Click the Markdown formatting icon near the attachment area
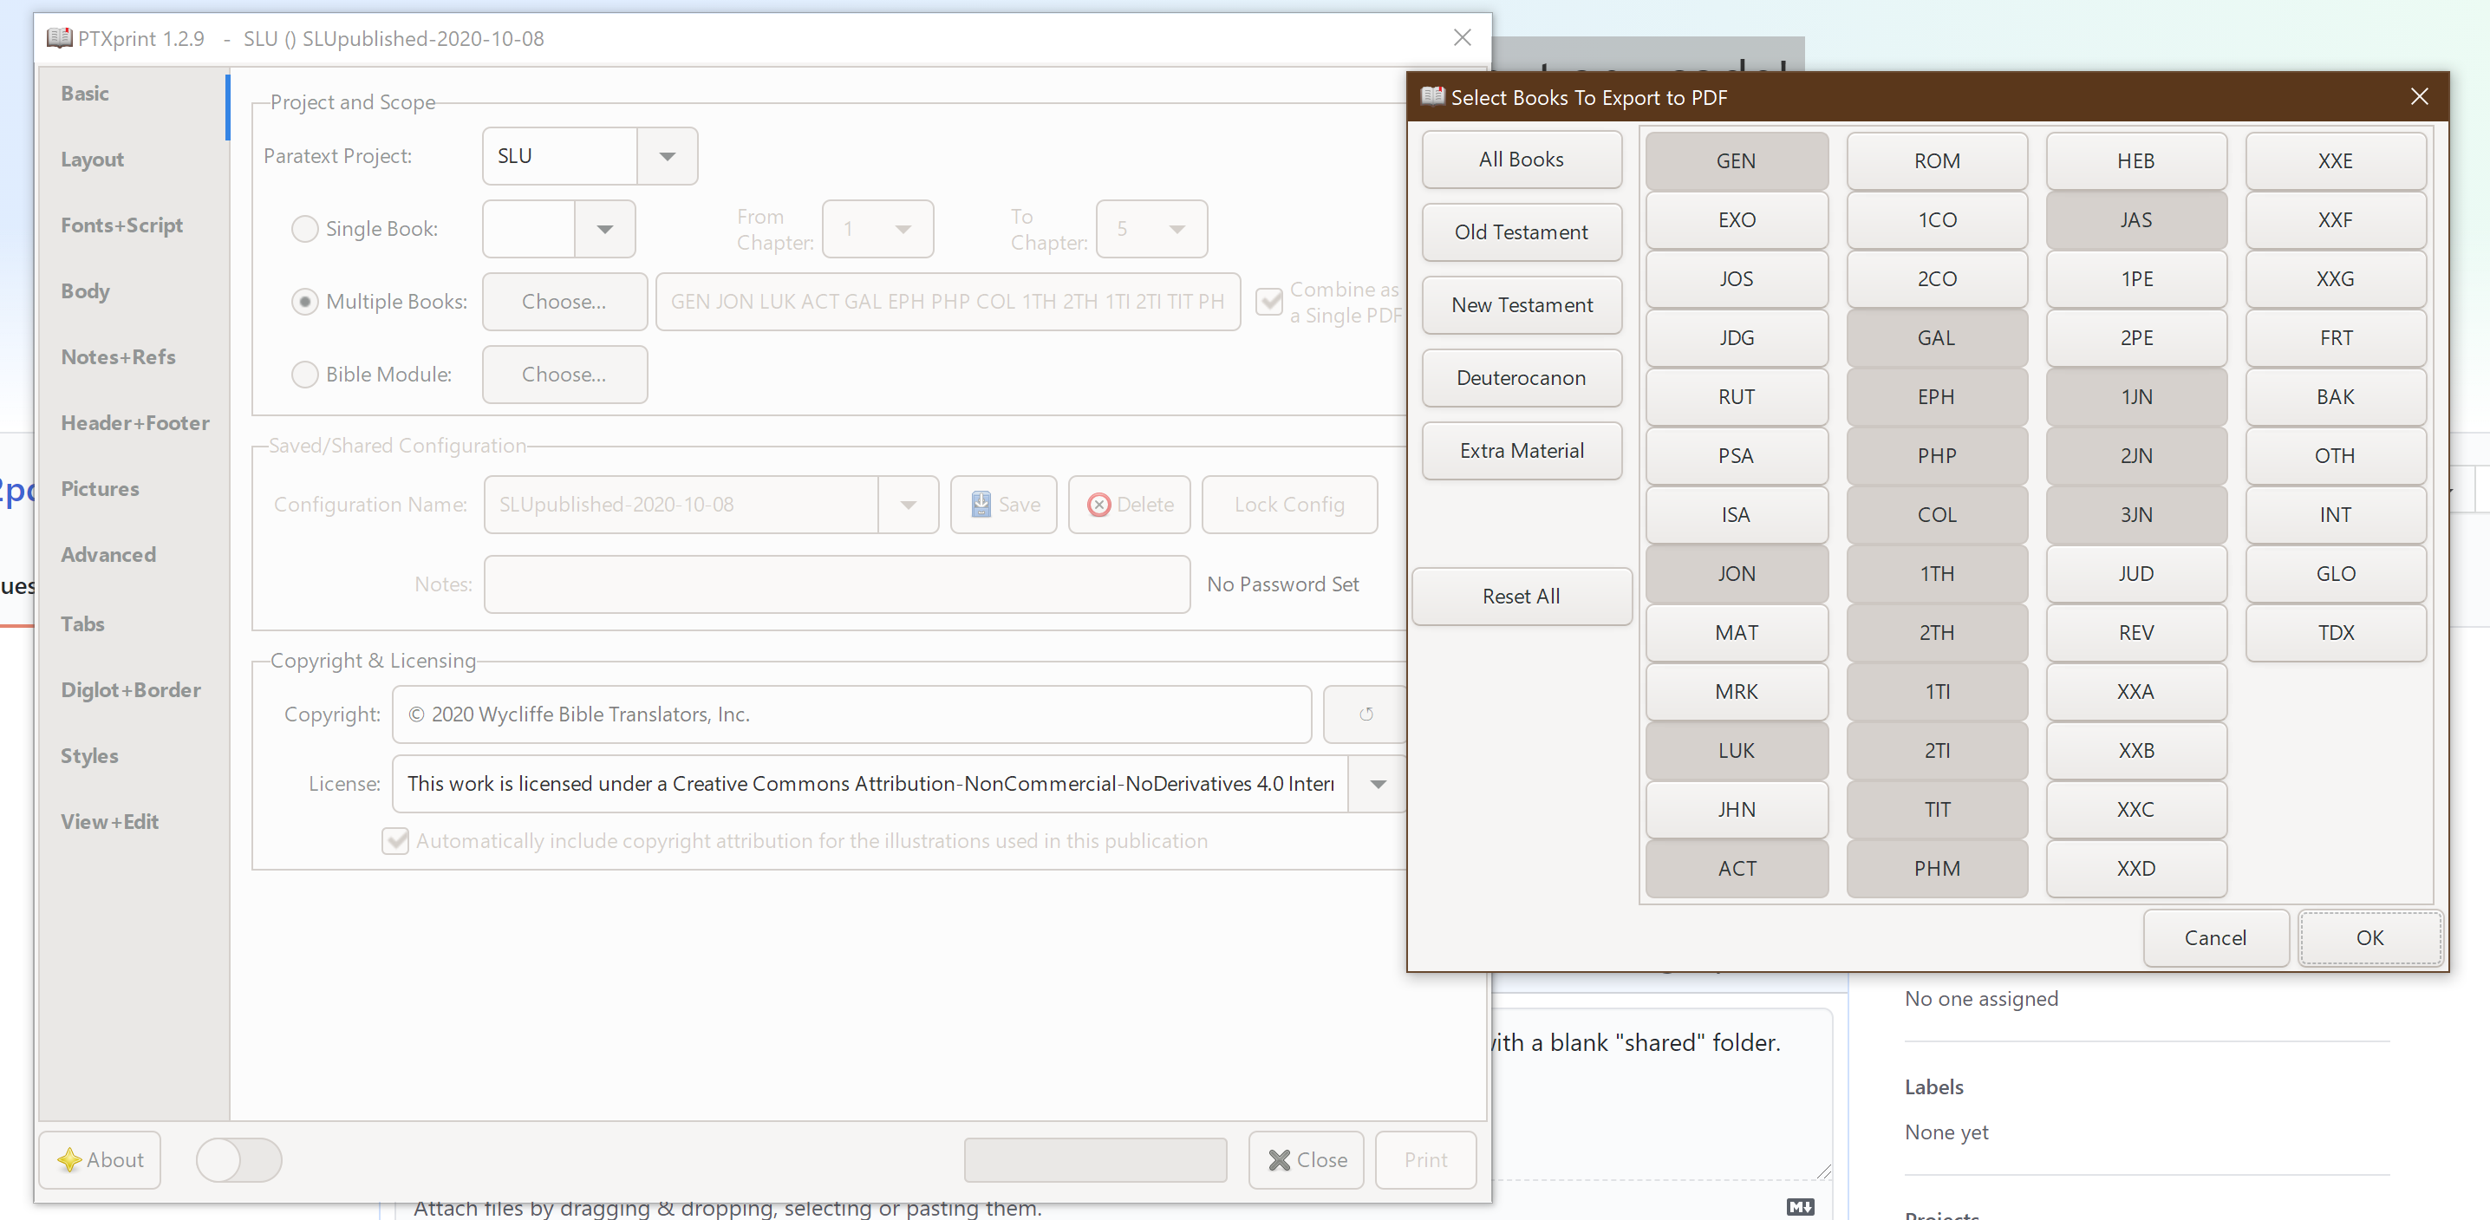Screen dimensions: 2490x1220 tap(1799, 1206)
